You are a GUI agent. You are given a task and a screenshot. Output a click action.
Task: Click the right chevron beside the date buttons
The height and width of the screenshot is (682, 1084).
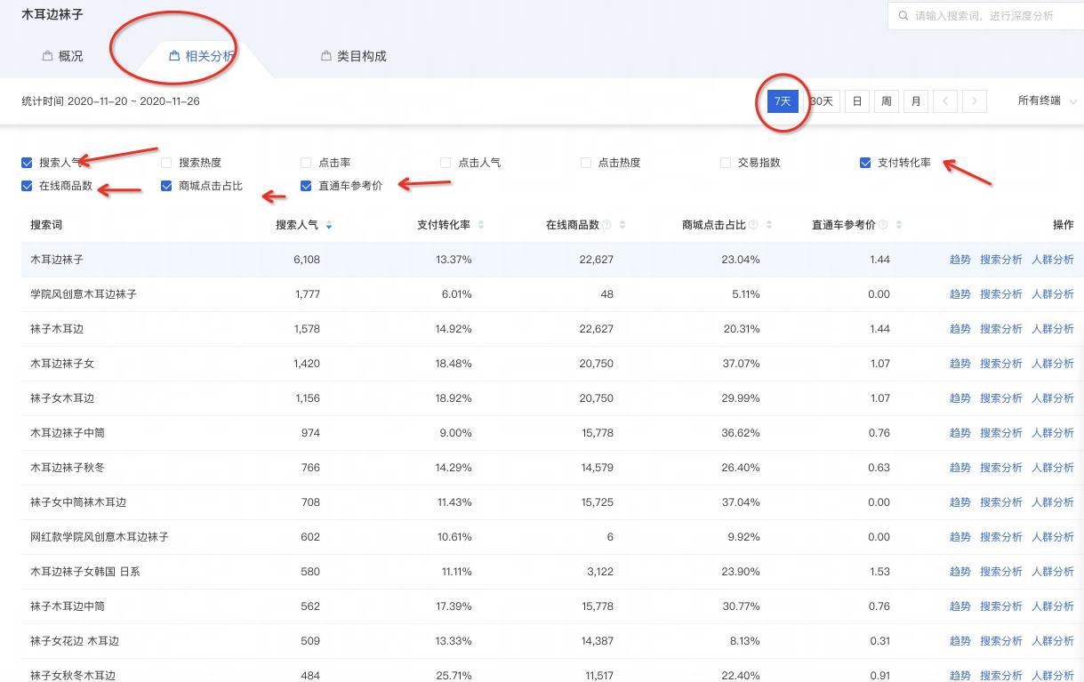click(974, 100)
